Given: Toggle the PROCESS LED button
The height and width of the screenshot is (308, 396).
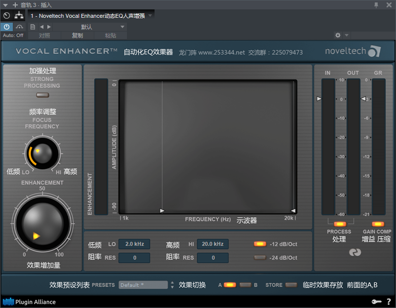Looking at the screenshot, I should [340, 224].
